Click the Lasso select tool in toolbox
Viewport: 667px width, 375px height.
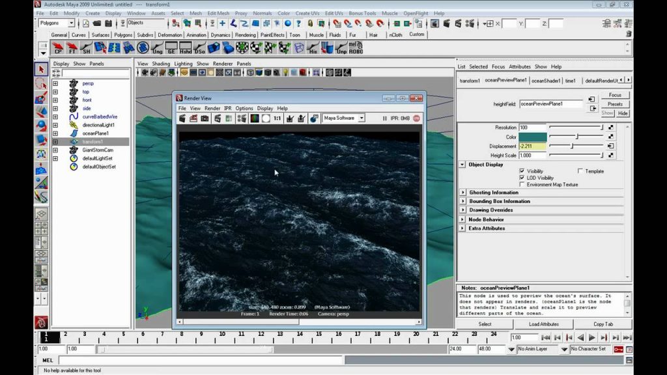[x=41, y=83]
